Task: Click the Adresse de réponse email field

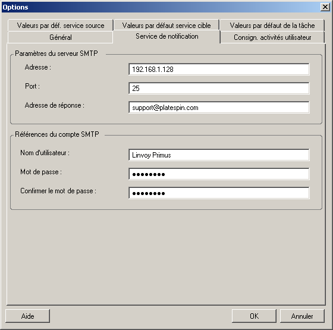Action: pos(219,108)
